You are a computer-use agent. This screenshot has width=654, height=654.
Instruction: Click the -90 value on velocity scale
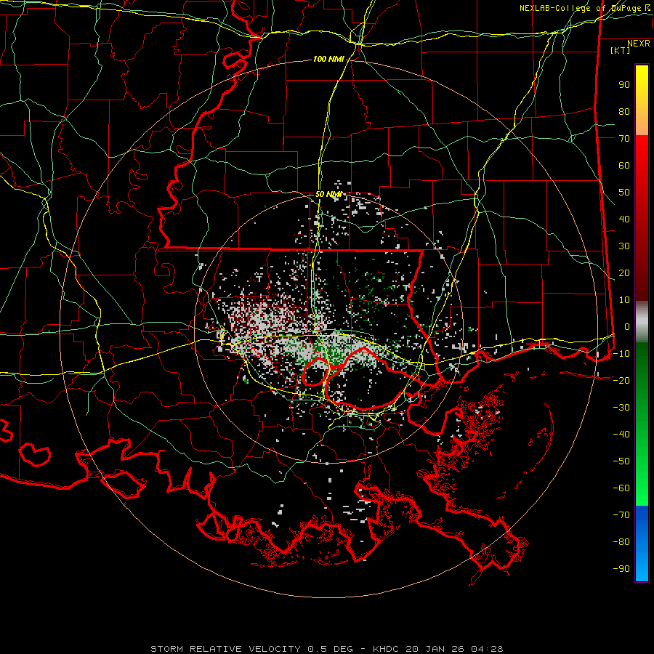pyautogui.click(x=621, y=568)
